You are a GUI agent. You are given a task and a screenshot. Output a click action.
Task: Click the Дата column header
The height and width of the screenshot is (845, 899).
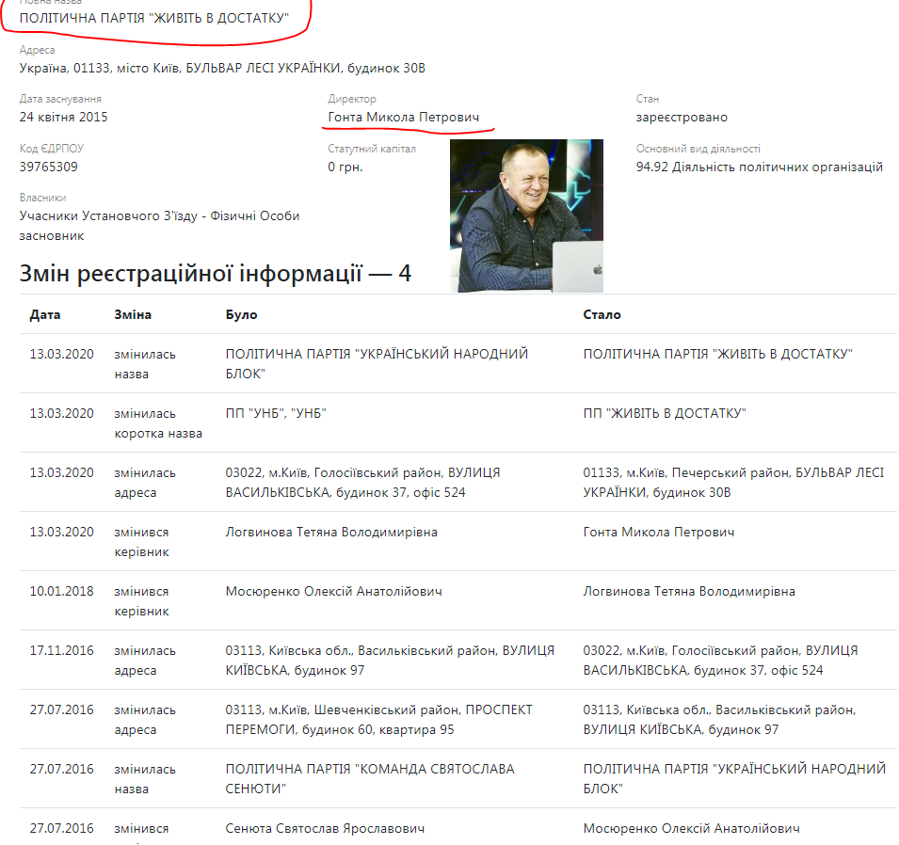(45, 314)
